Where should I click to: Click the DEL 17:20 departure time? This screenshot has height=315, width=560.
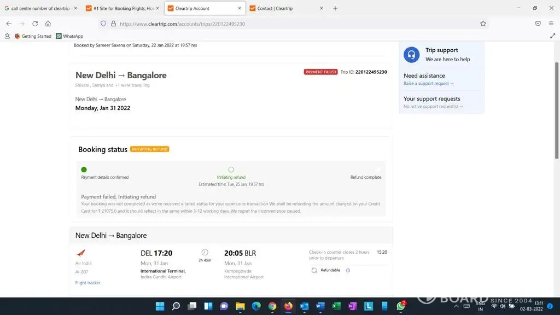click(156, 253)
